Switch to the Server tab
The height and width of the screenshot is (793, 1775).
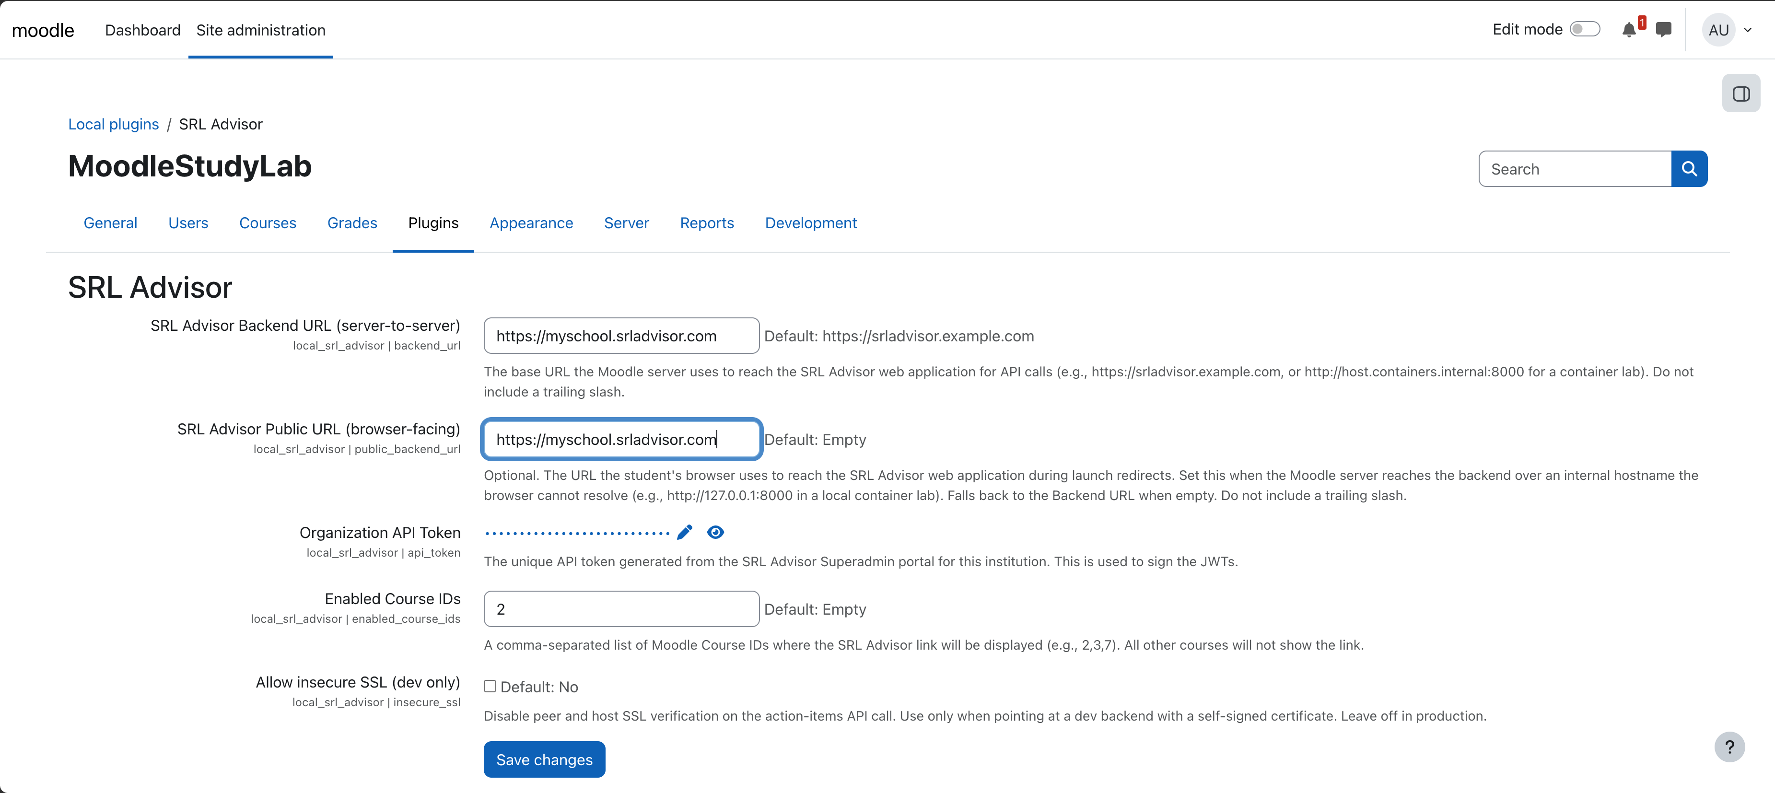[x=626, y=223]
